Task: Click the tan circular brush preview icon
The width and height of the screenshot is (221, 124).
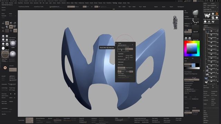Action: click(x=5, y=54)
